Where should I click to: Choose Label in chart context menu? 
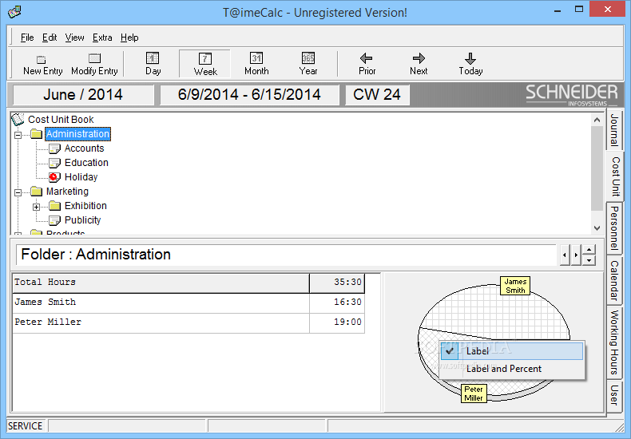click(511, 351)
